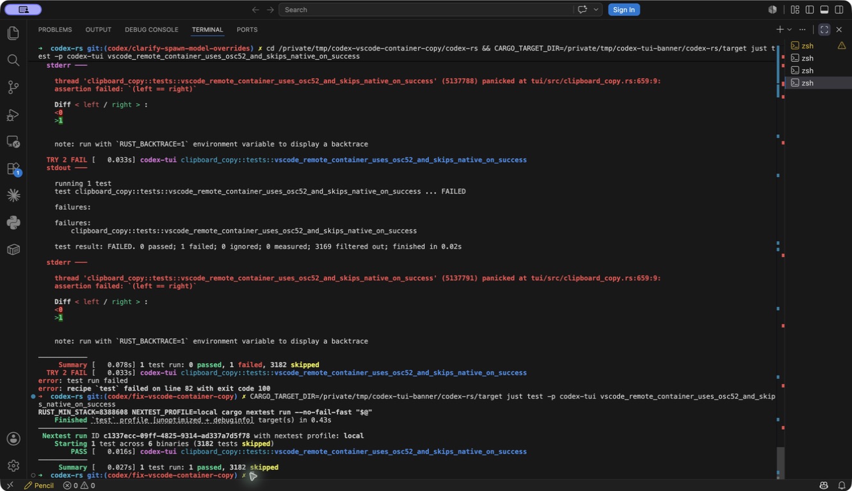
Task: Open errors and warnings count in status bar
Action: 79,485
